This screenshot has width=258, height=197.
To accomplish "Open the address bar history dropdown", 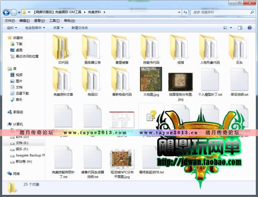I will tap(179, 12).
